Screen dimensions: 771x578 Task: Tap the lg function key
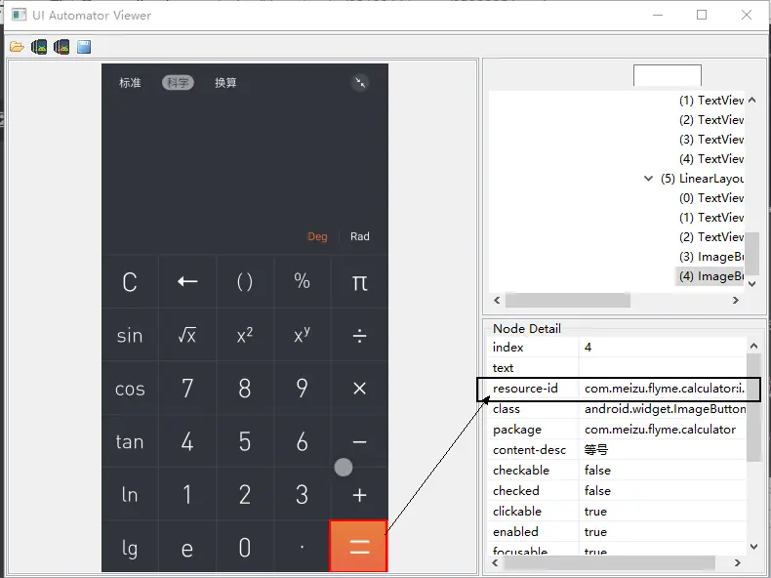tap(130, 547)
